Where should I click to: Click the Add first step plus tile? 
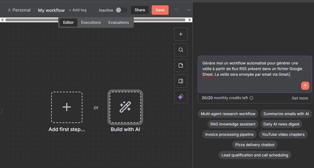pos(67,107)
